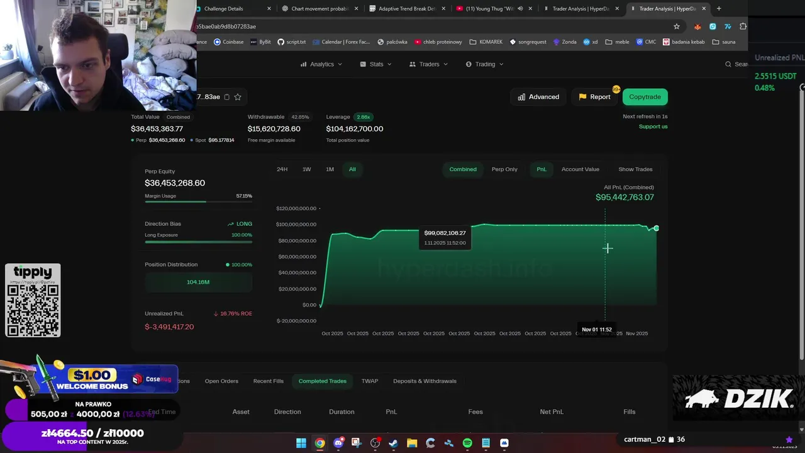Open the chleb proteinowy YouTube bookmark

pyautogui.click(x=438, y=42)
